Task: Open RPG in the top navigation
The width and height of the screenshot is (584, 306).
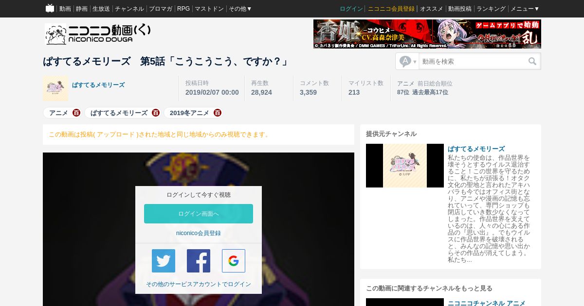Action: click(x=183, y=9)
